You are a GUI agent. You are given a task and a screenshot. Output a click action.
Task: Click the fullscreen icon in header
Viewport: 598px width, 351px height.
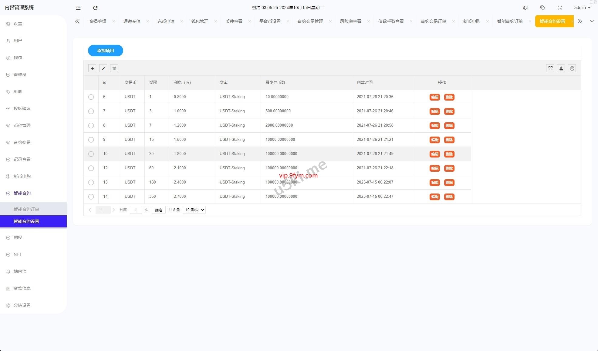(559, 8)
